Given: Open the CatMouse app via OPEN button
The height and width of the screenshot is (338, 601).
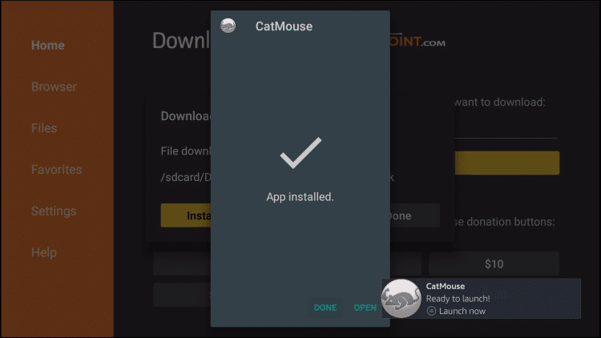Looking at the screenshot, I should pos(365,308).
